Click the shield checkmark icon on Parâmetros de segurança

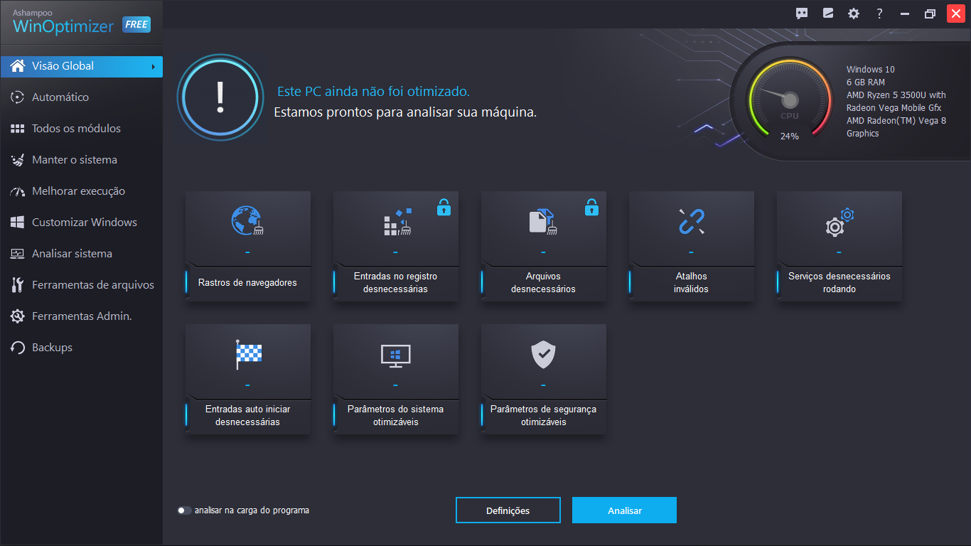click(x=543, y=354)
